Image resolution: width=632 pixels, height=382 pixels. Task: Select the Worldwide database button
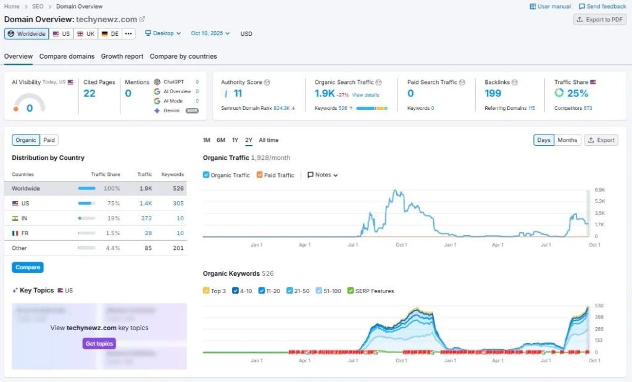27,33
